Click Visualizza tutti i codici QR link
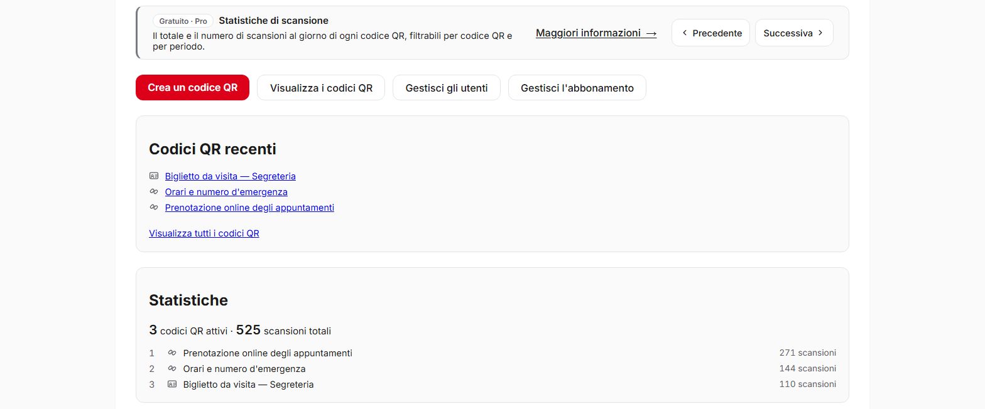 click(x=204, y=233)
